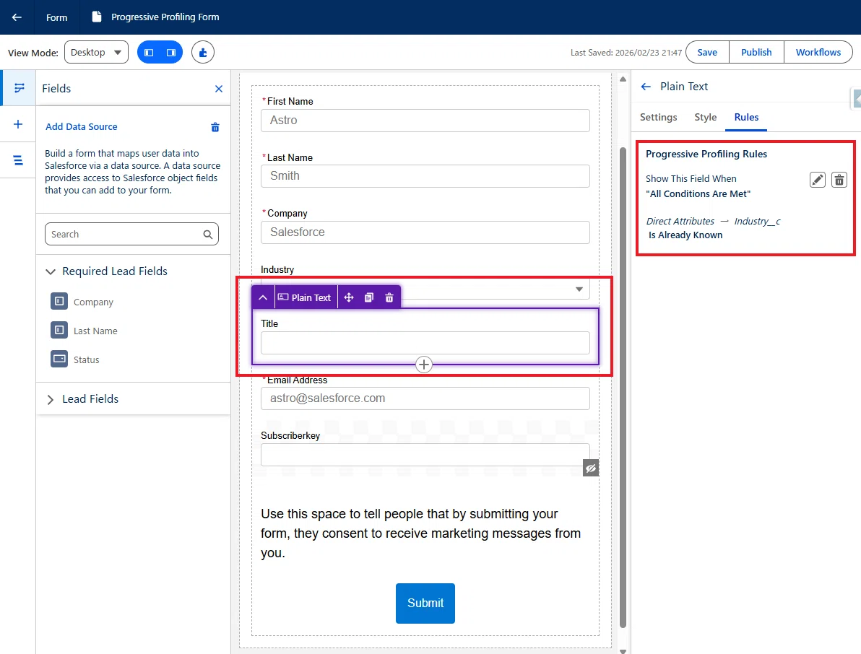Close the Fields panel
The image size is (861, 654).
219,89
